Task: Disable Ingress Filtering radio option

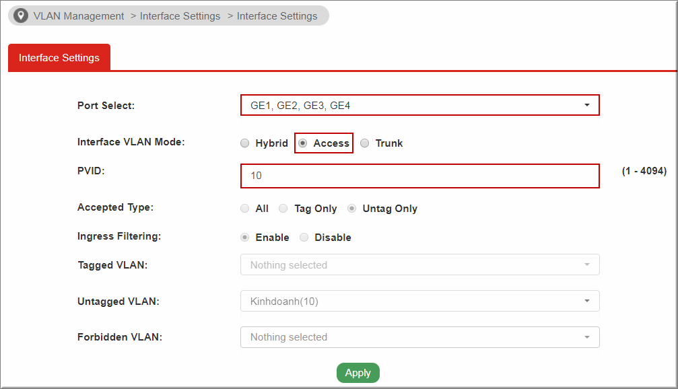Action: pyautogui.click(x=304, y=238)
